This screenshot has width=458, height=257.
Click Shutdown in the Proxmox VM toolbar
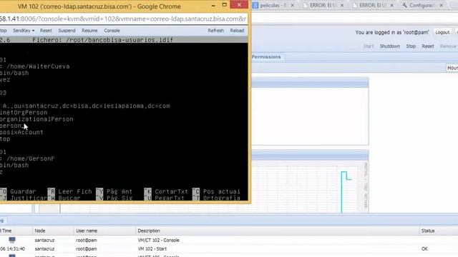tap(389, 46)
